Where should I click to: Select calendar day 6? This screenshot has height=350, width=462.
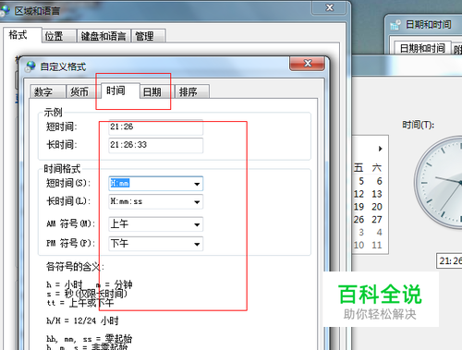pyautogui.click(x=380, y=181)
